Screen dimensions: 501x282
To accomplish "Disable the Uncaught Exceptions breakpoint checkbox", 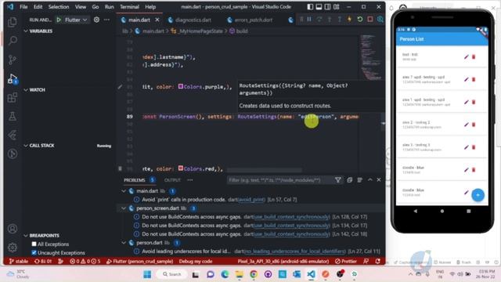I will pyautogui.click(x=34, y=252).
